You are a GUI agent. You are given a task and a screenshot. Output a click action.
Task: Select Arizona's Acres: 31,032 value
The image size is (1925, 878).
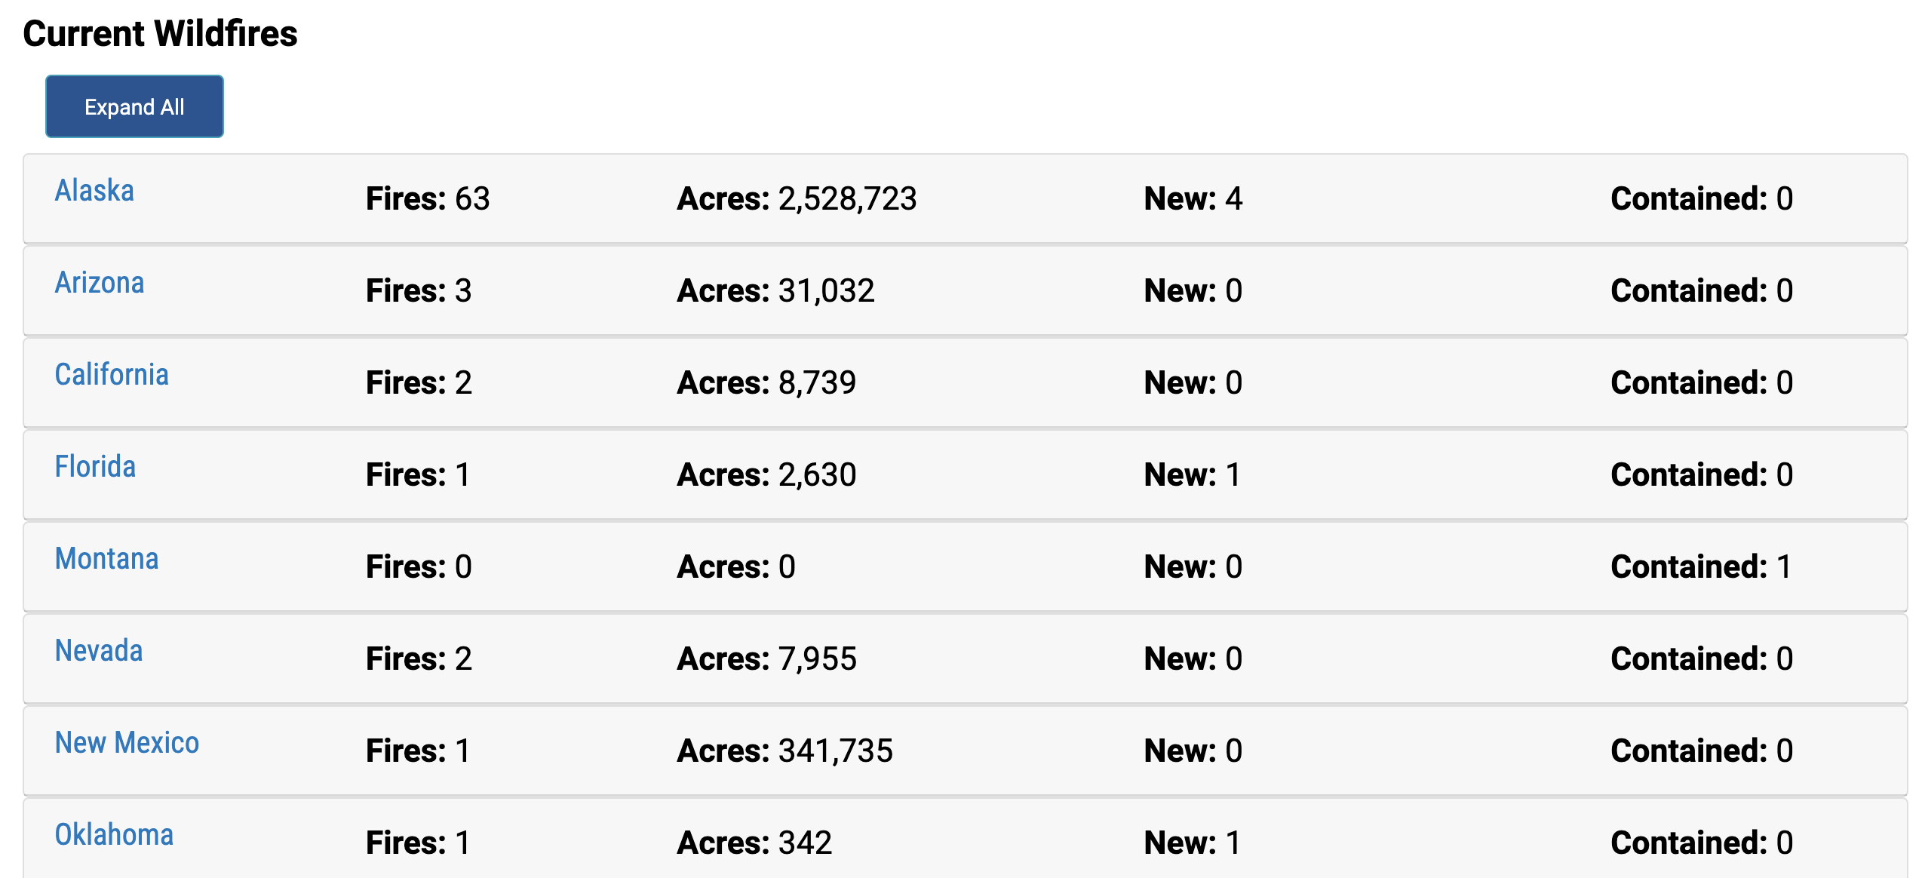775,290
